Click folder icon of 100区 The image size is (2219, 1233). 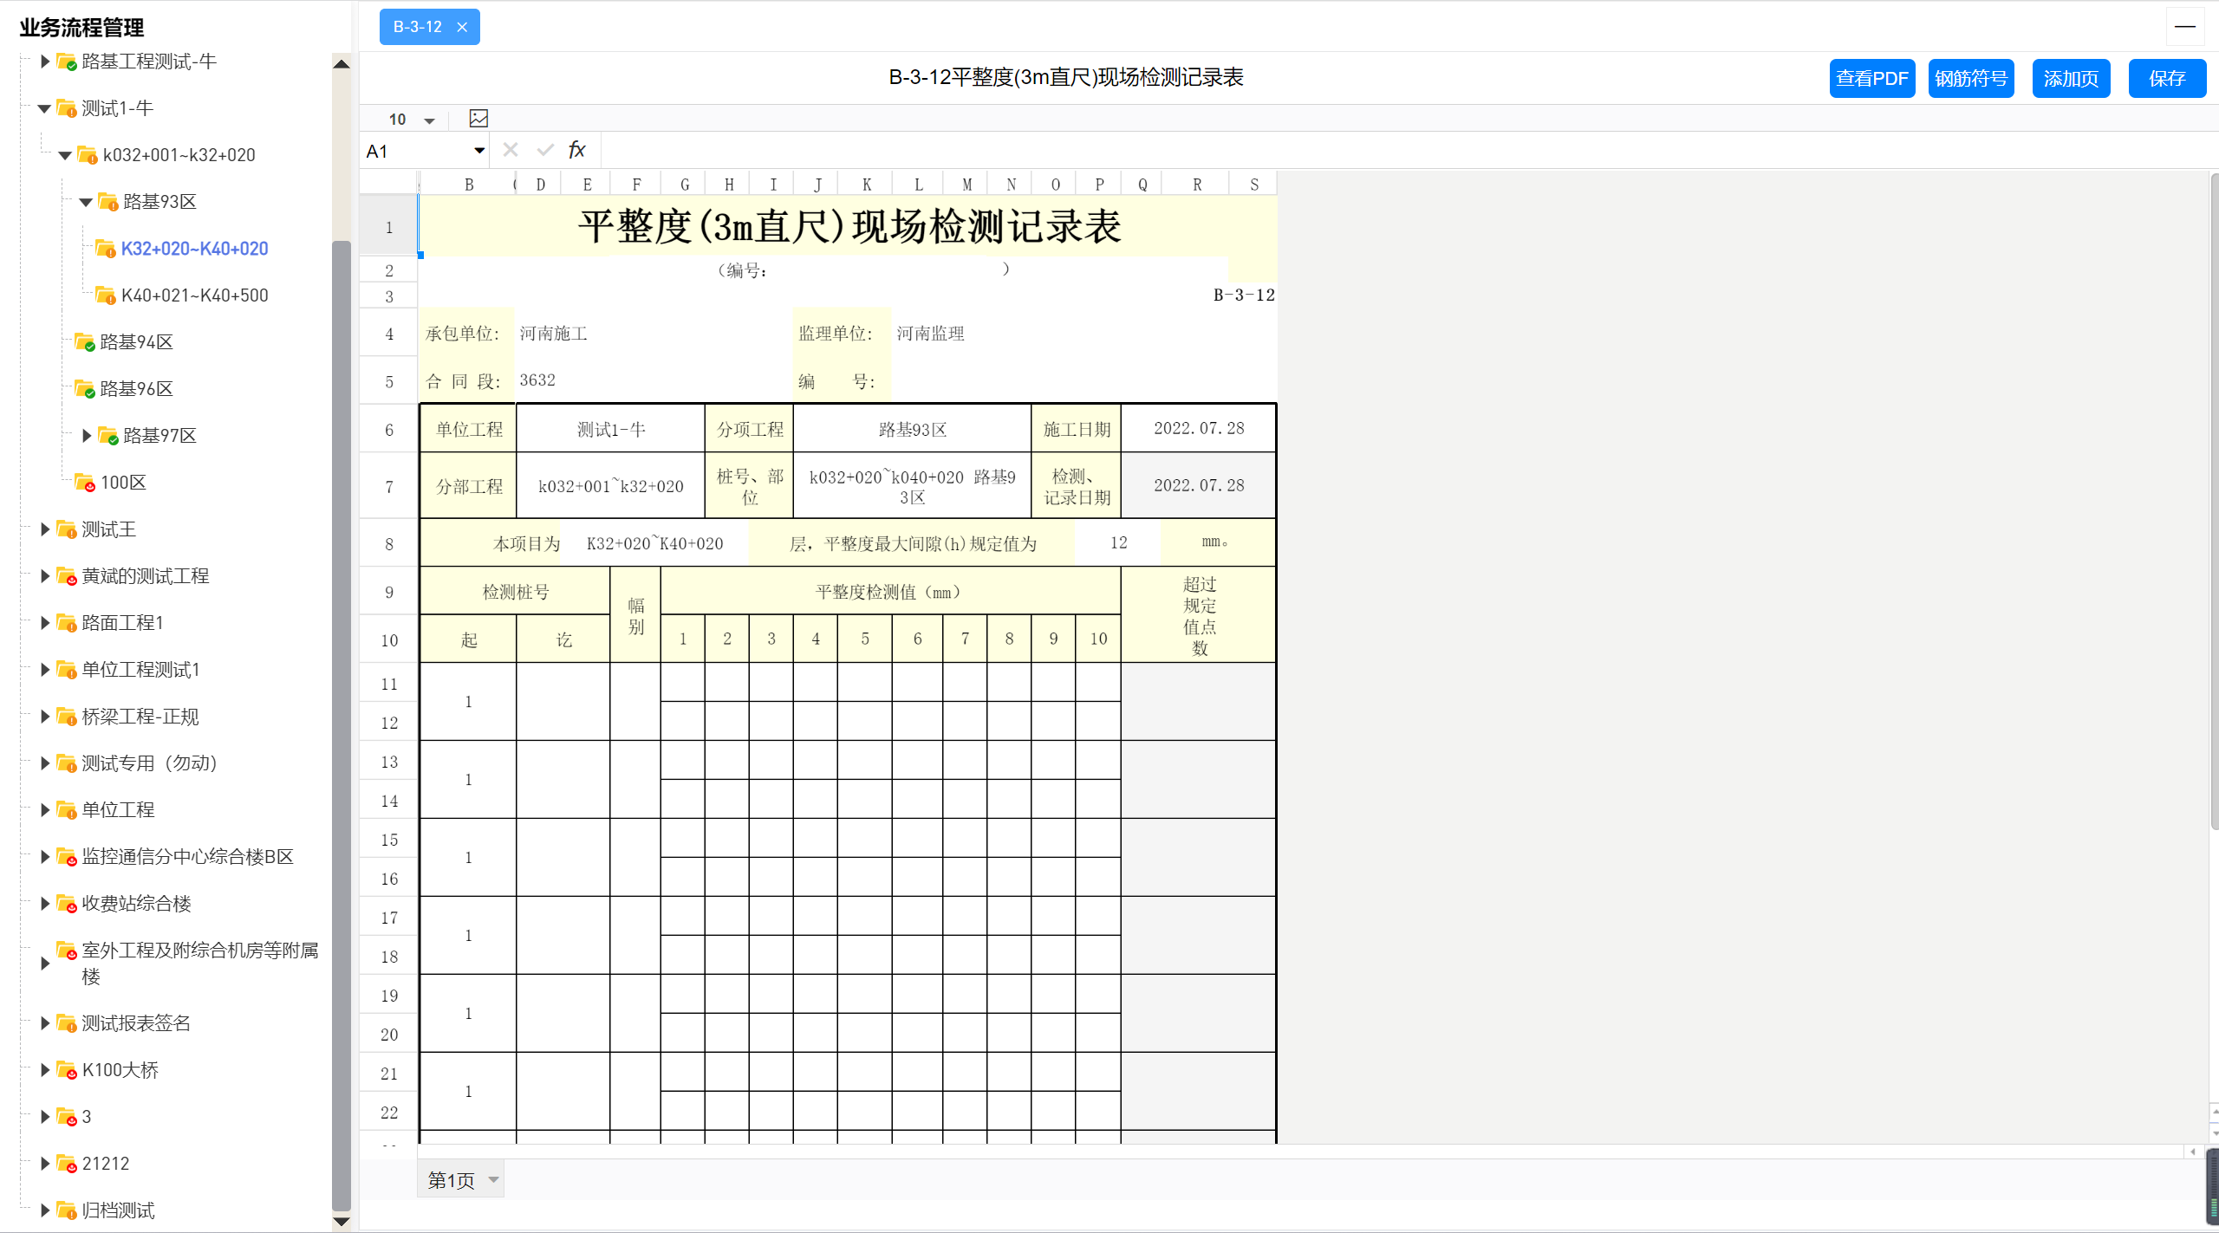85,483
